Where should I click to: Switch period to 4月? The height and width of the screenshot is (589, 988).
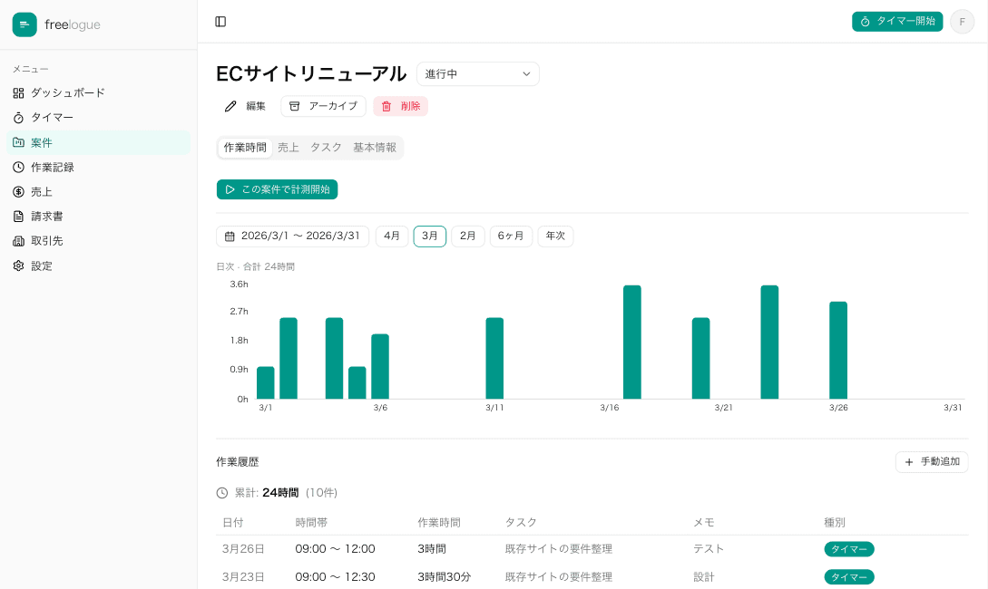pos(391,236)
